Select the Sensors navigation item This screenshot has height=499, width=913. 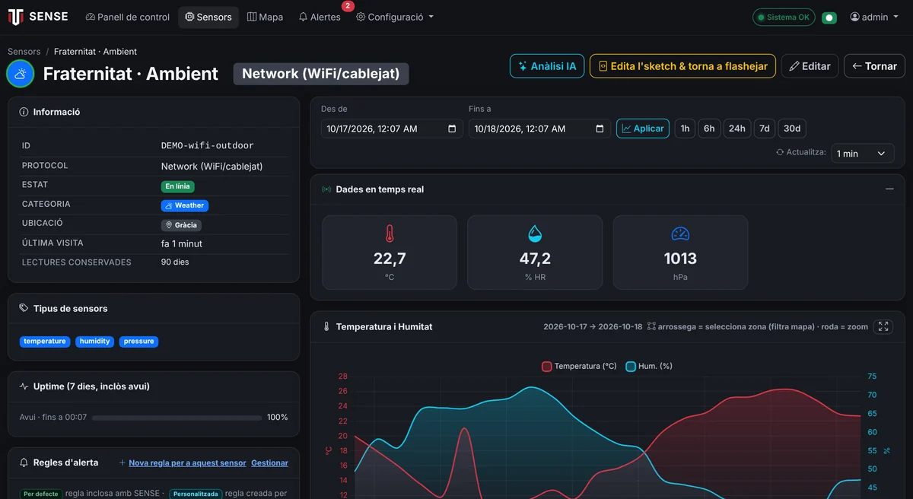pos(208,17)
